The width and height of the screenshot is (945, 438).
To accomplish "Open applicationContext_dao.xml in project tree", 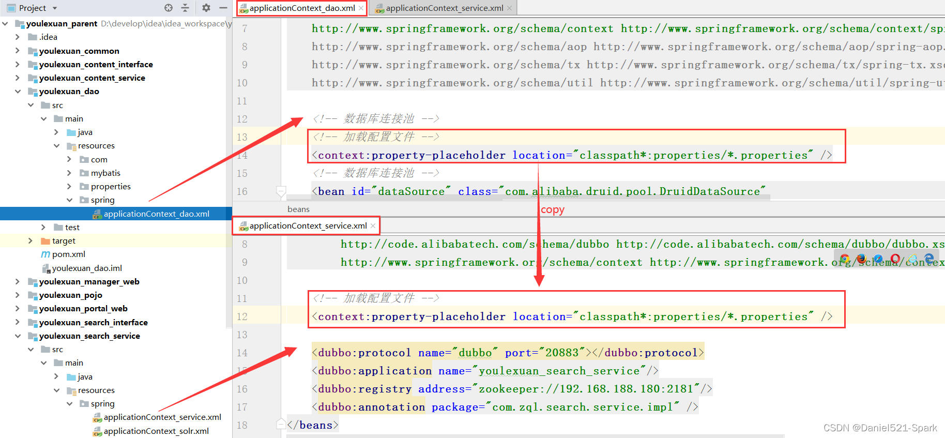I will click(x=156, y=214).
